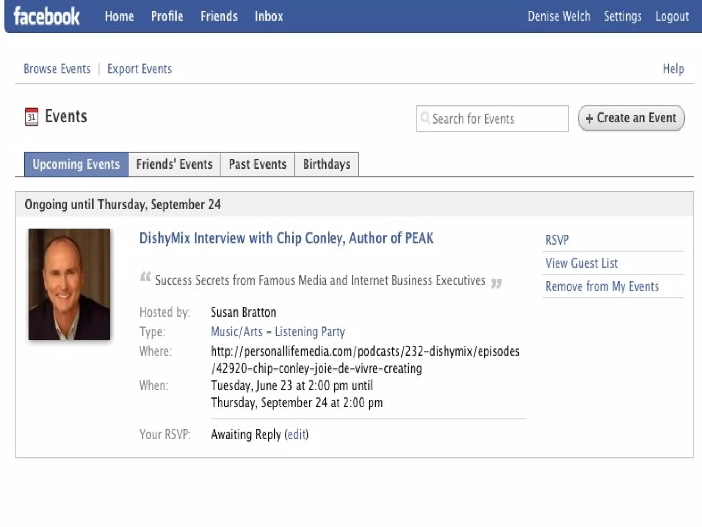Switch to the Friends' Events tab
The height and width of the screenshot is (527, 702).
(174, 164)
